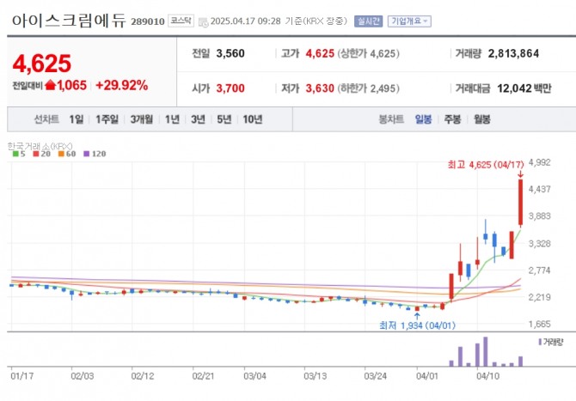Open the 기업개요 dropdown
The image size is (576, 401).
coord(409,21)
